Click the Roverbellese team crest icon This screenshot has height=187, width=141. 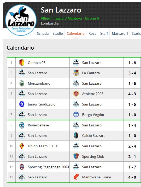(22, 125)
